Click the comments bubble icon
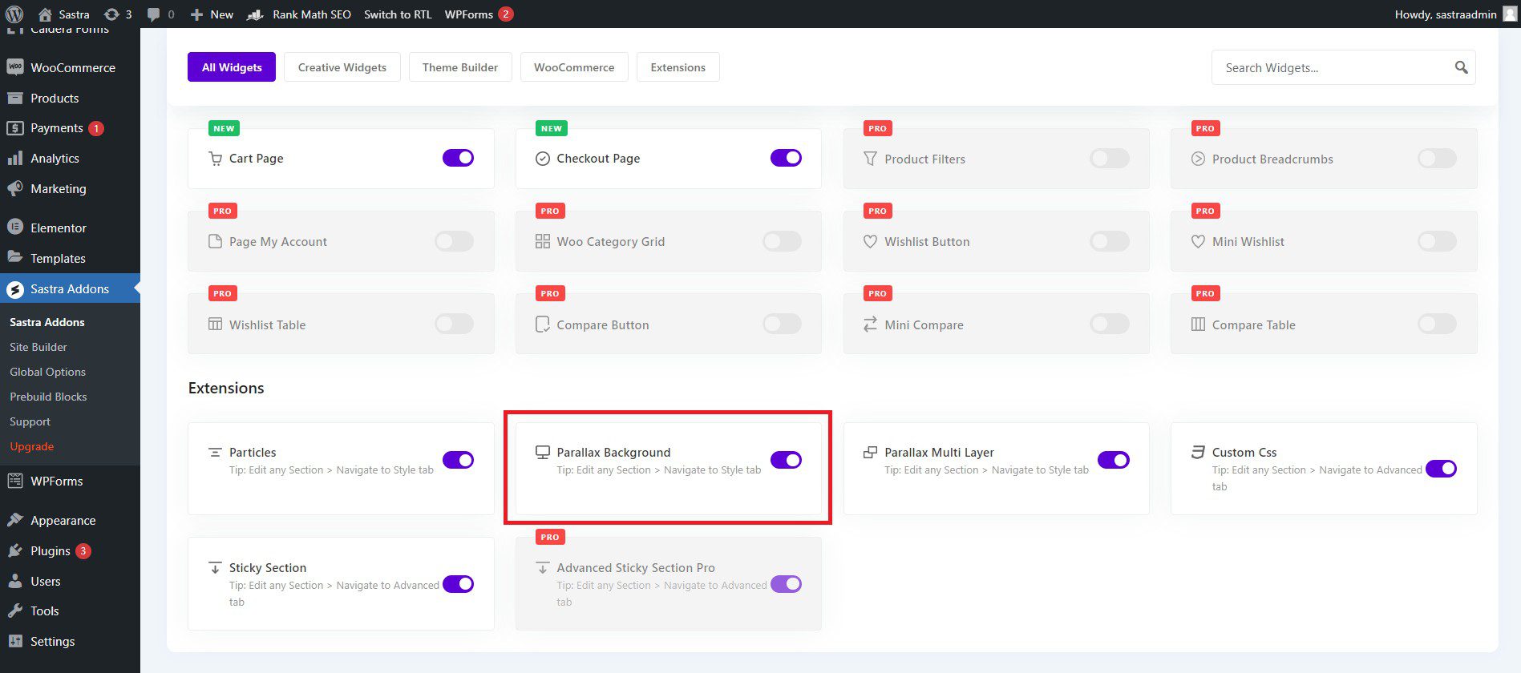This screenshot has height=673, width=1521. [154, 14]
